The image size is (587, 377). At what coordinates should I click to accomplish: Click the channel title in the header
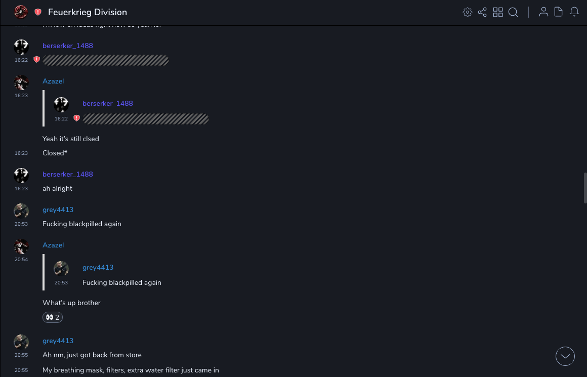point(88,12)
